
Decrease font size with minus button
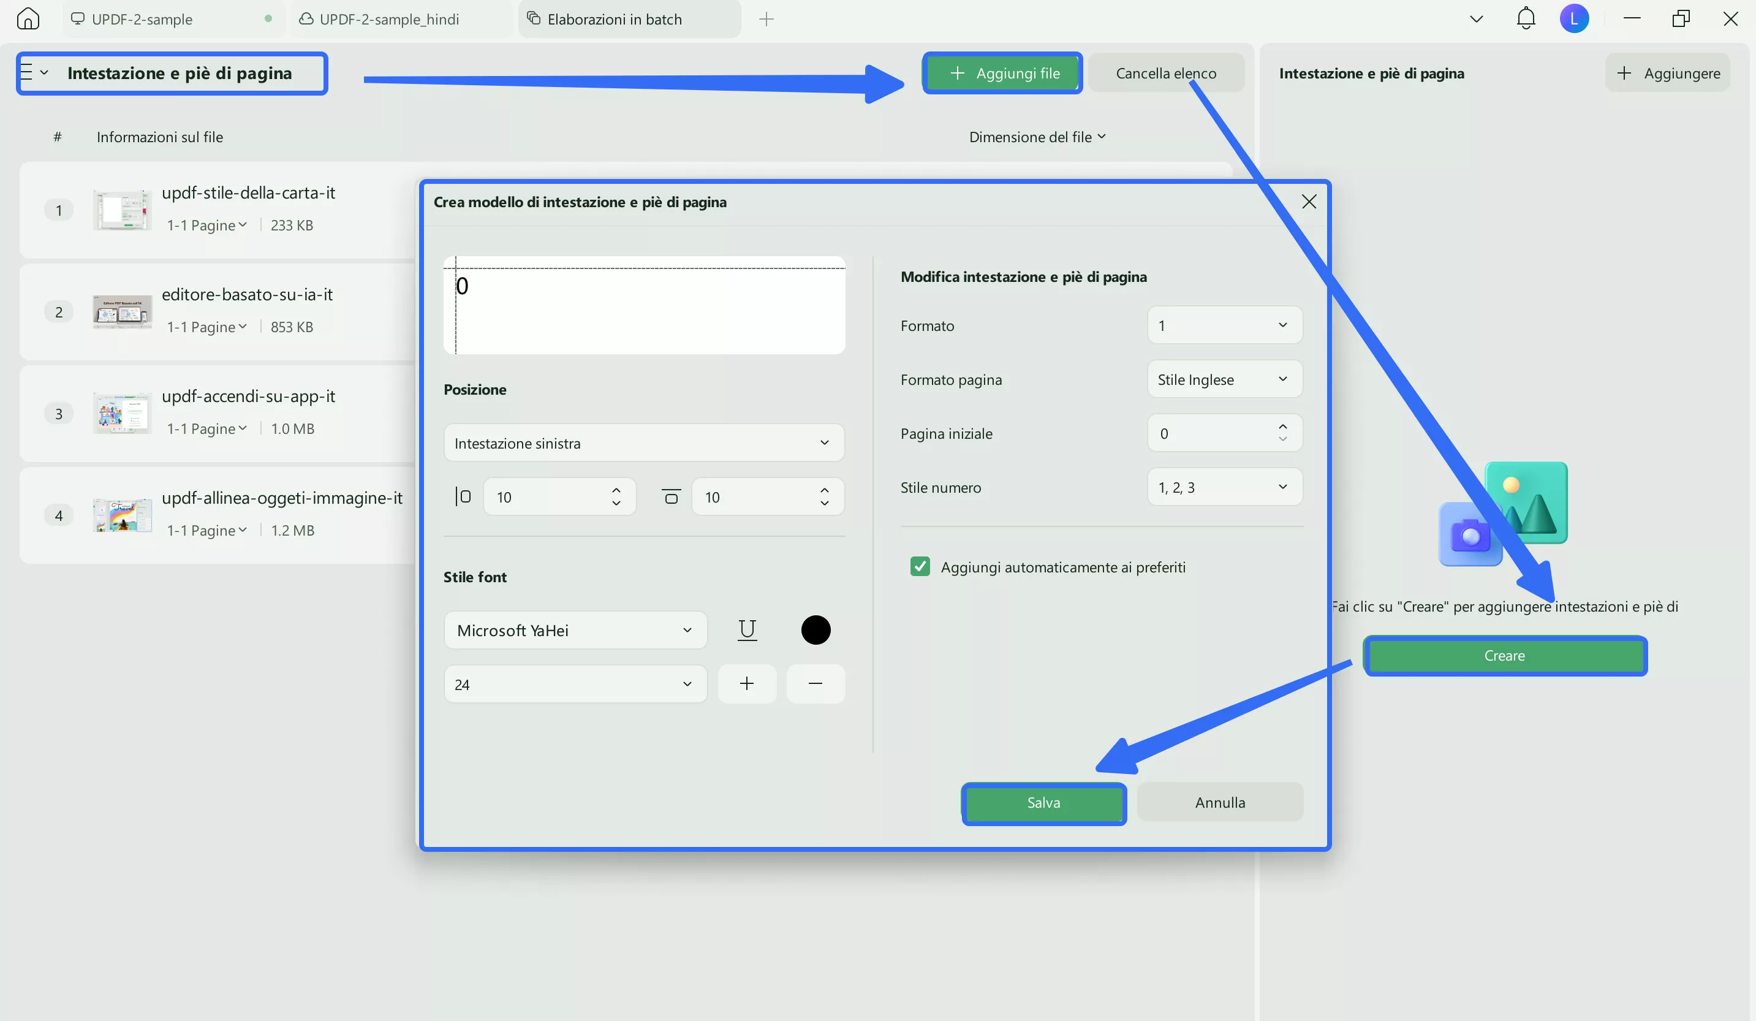click(816, 684)
